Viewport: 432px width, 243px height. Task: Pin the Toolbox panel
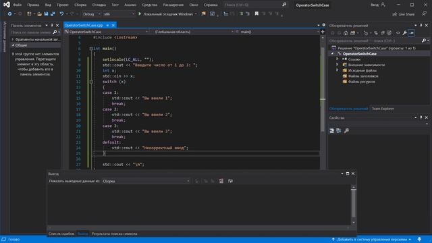tap(52, 26)
